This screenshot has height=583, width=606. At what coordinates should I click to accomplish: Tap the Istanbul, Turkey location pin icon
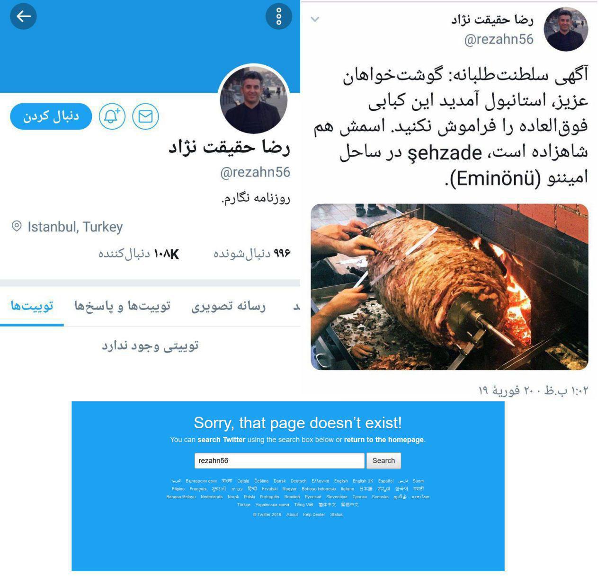click(x=17, y=226)
